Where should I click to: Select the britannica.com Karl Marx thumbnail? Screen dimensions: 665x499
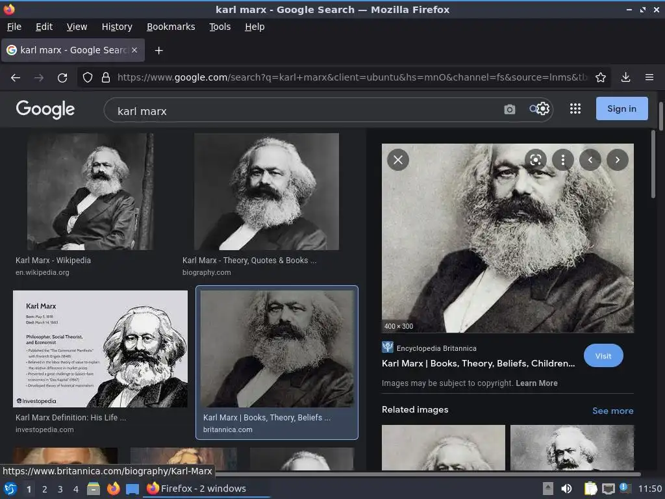pos(277,349)
